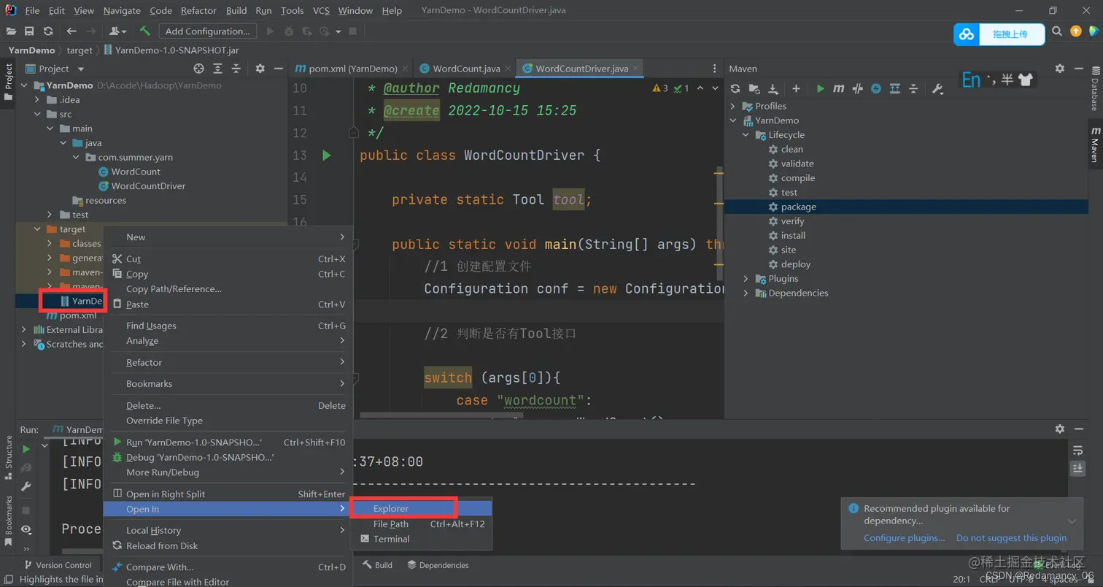This screenshot has width=1103, height=587.
Task: Open Build tool window tab
Action: pos(377,565)
